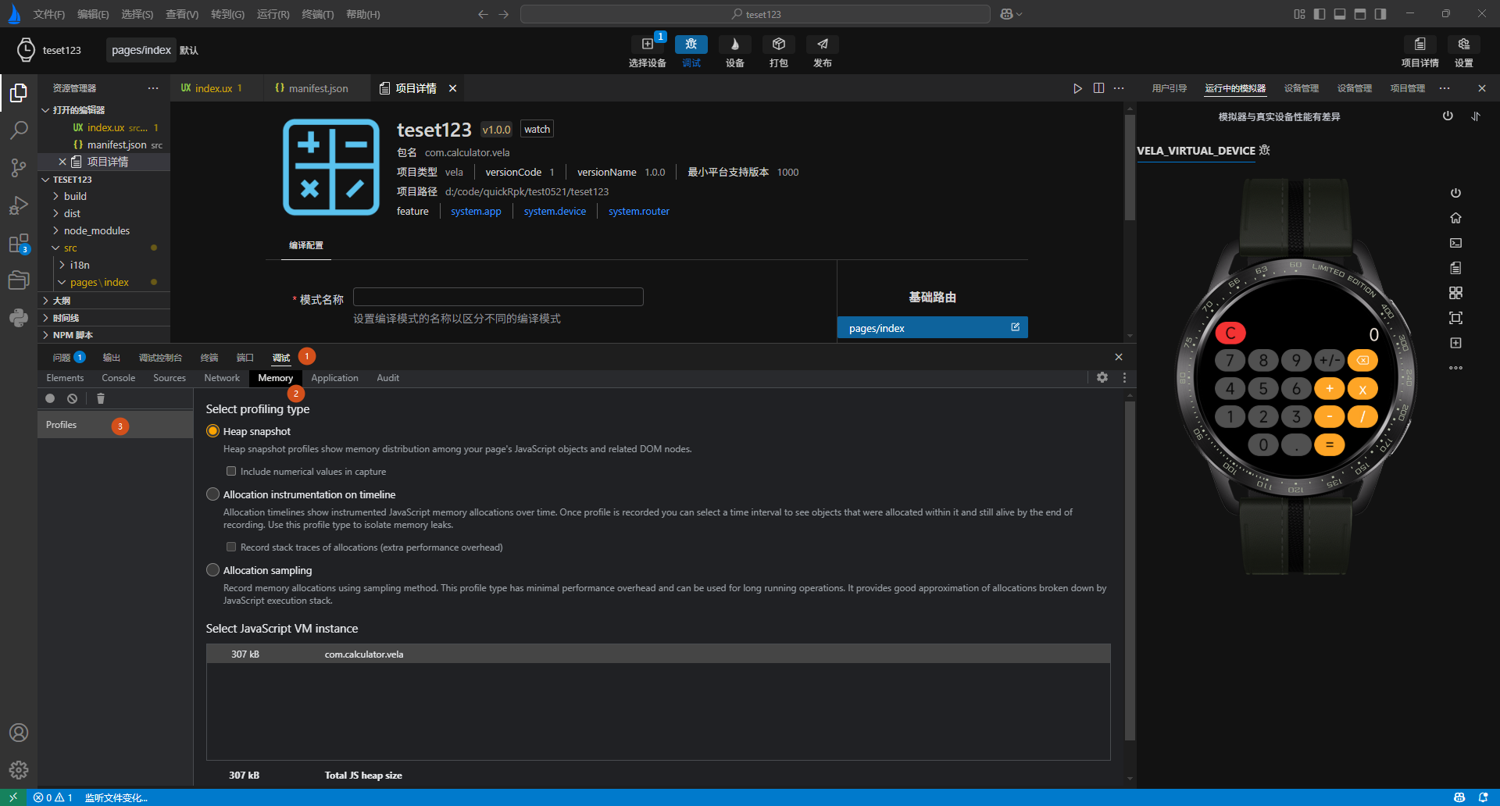The image size is (1500, 806).
Task: Enable Include numerical values in capture
Action: click(231, 472)
